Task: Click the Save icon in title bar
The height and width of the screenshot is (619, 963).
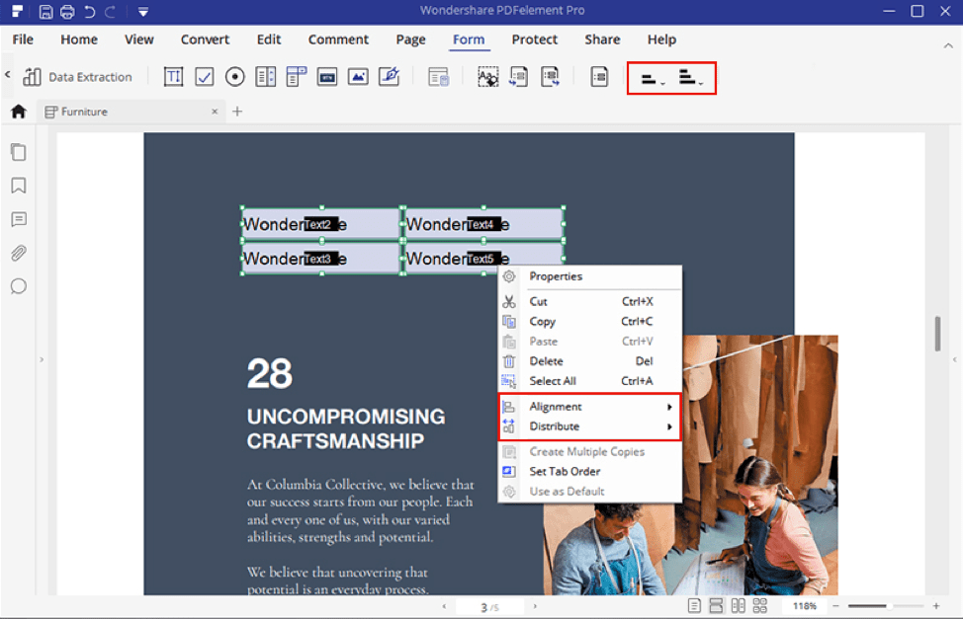Action: coord(45,12)
